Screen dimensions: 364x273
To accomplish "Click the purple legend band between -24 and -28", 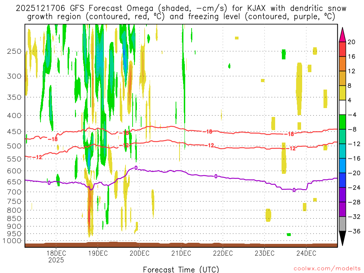I will [x=342, y=194].
